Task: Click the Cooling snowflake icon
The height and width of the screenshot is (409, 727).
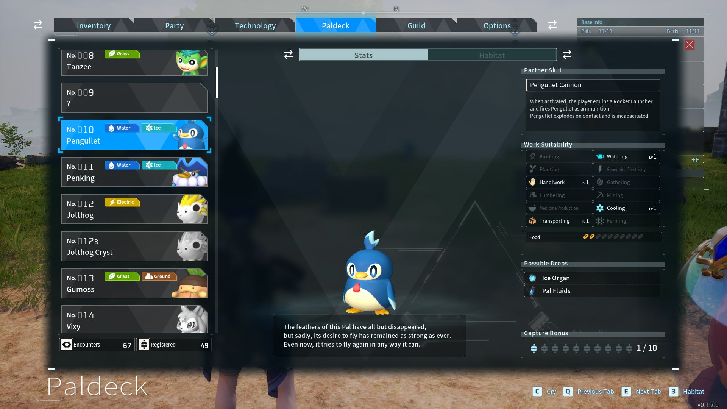Action: click(600, 208)
